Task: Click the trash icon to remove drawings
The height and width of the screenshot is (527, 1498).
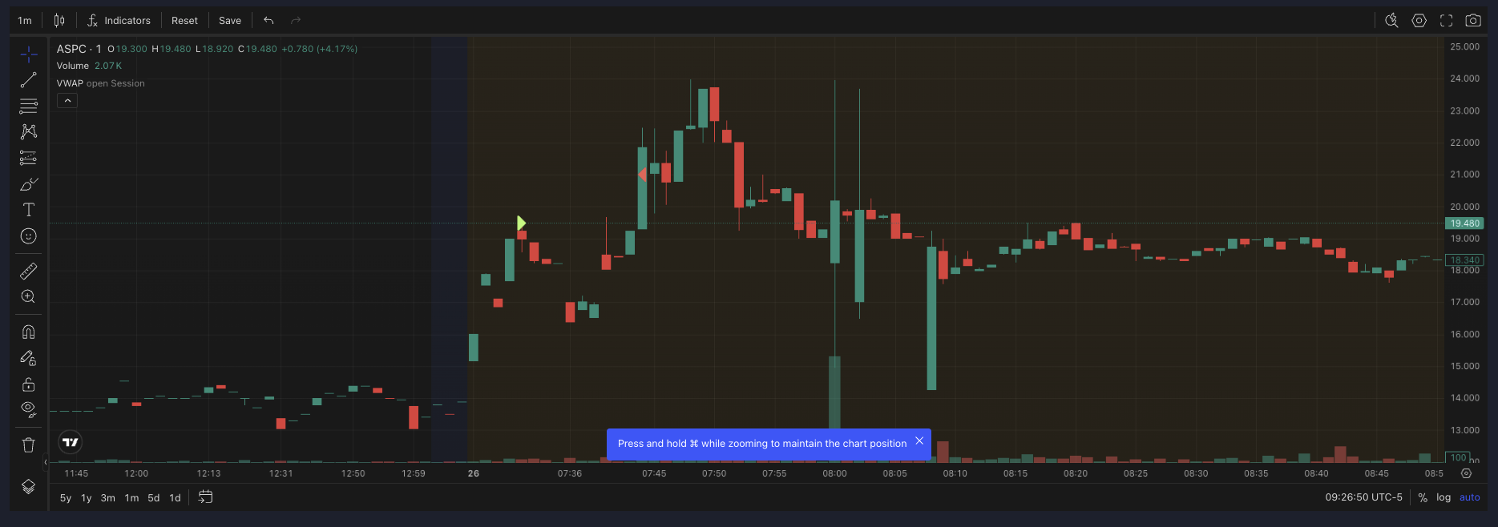Action: click(x=28, y=445)
